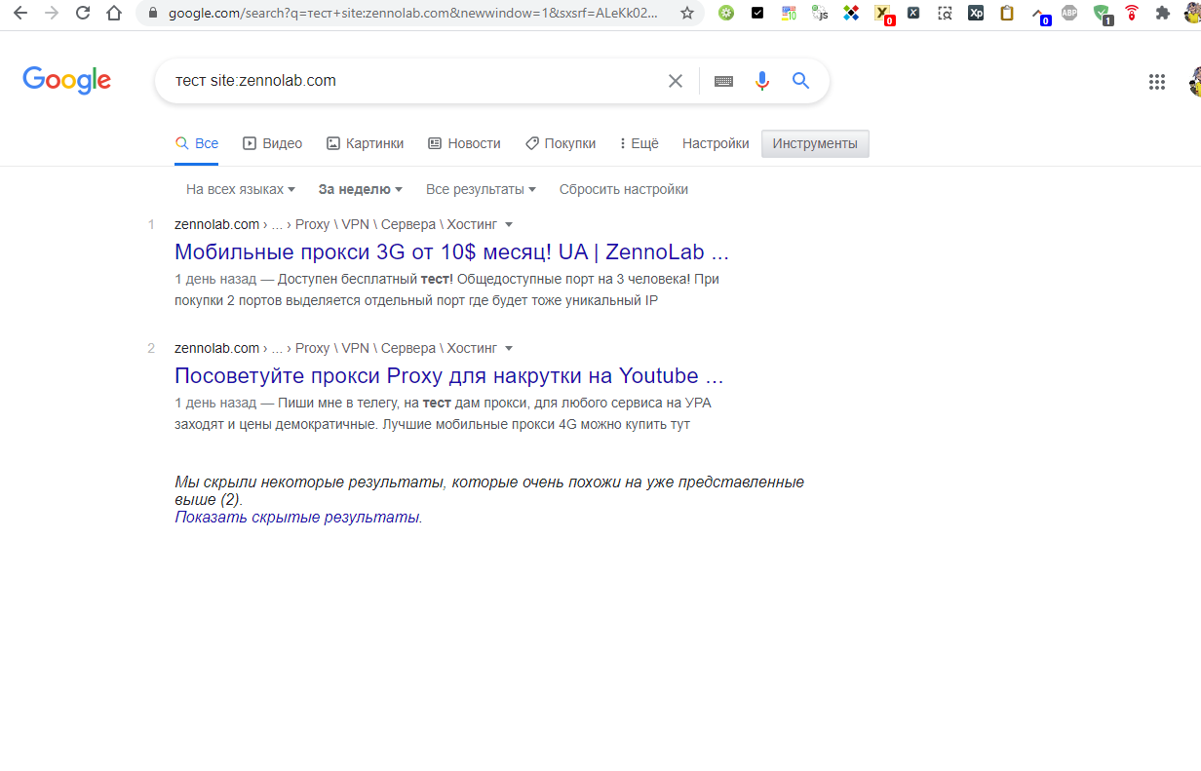Bookmark this page with the star icon
The height and width of the screenshot is (771, 1201).
coord(687,14)
